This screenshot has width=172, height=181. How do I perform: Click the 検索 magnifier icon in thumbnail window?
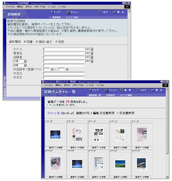click(122, 90)
